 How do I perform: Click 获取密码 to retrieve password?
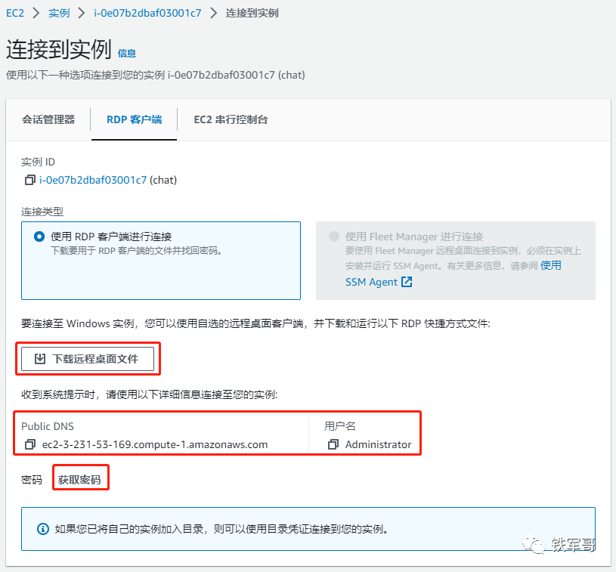[x=79, y=480]
